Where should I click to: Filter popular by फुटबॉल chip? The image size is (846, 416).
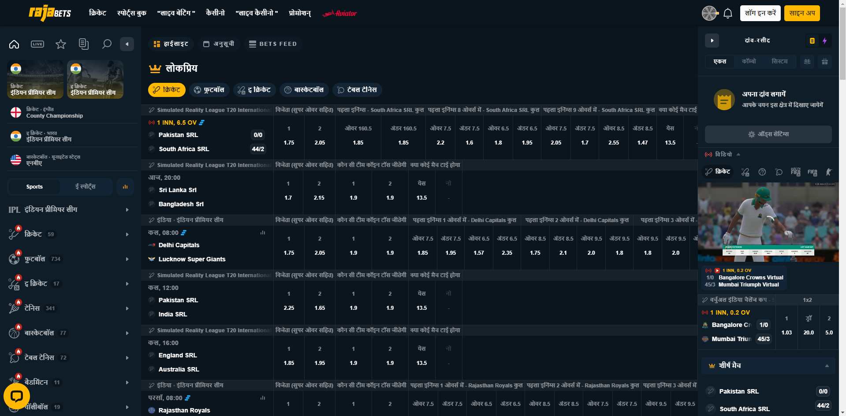[209, 90]
